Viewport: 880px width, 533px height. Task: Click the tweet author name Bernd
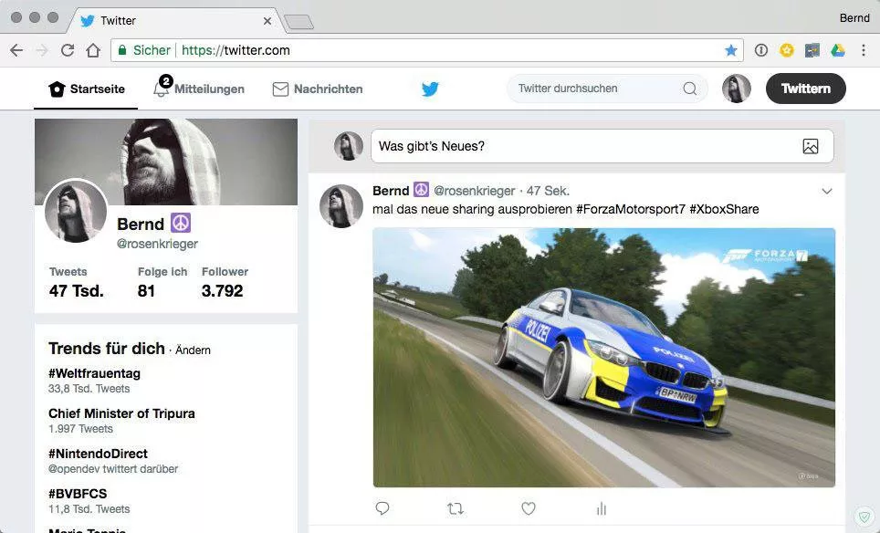[x=391, y=191]
